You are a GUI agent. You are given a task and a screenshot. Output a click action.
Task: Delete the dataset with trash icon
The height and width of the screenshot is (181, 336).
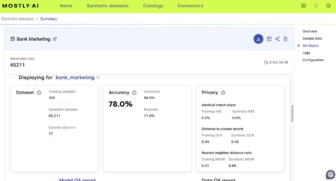(x=285, y=39)
